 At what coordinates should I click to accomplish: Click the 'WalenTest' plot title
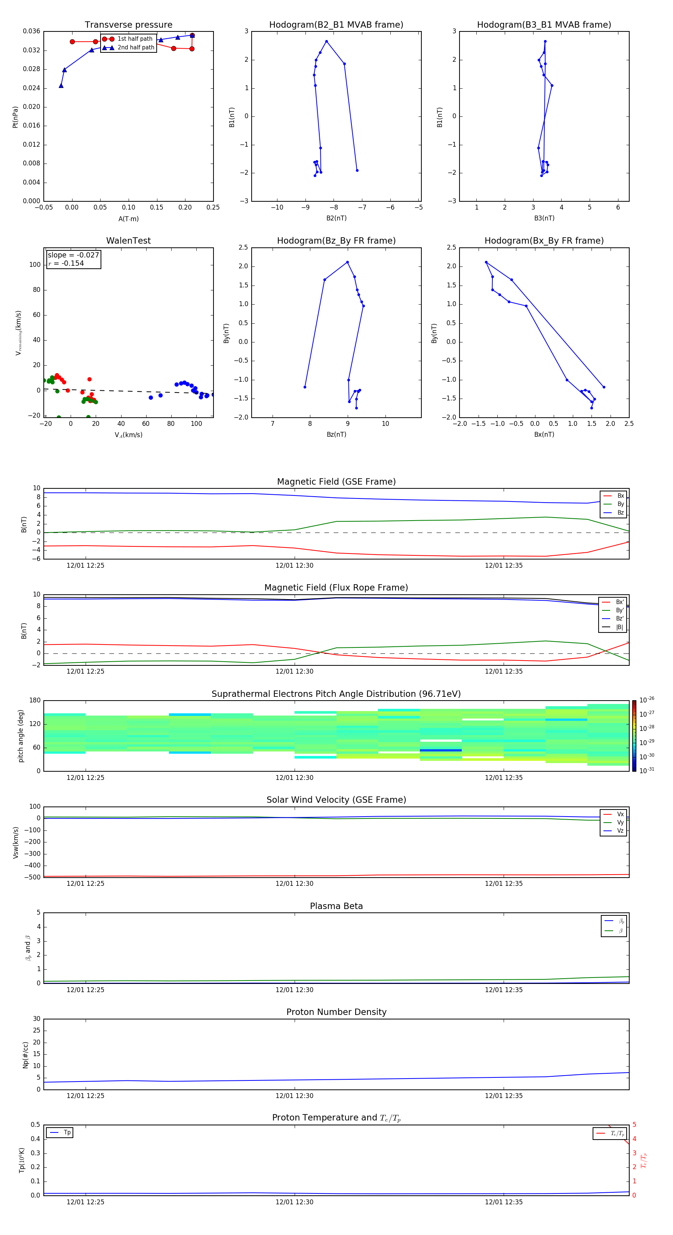pyautogui.click(x=128, y=241)
